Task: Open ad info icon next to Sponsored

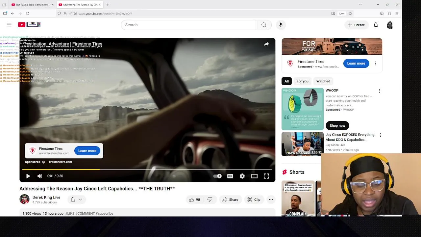Action: (43, 162)
